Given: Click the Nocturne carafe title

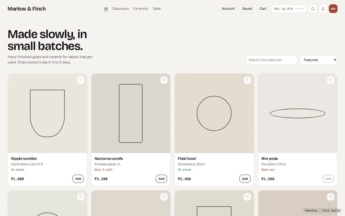Looking at the screenshot, I should [109, 158].
